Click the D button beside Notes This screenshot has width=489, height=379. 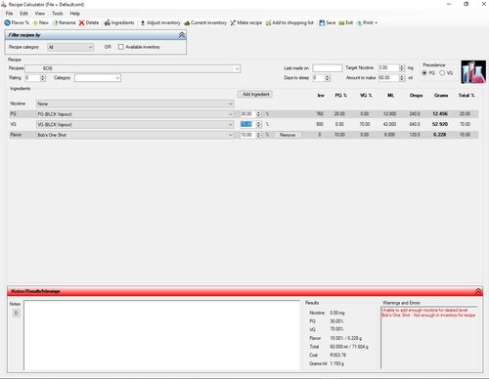click(x=16, y=313)
